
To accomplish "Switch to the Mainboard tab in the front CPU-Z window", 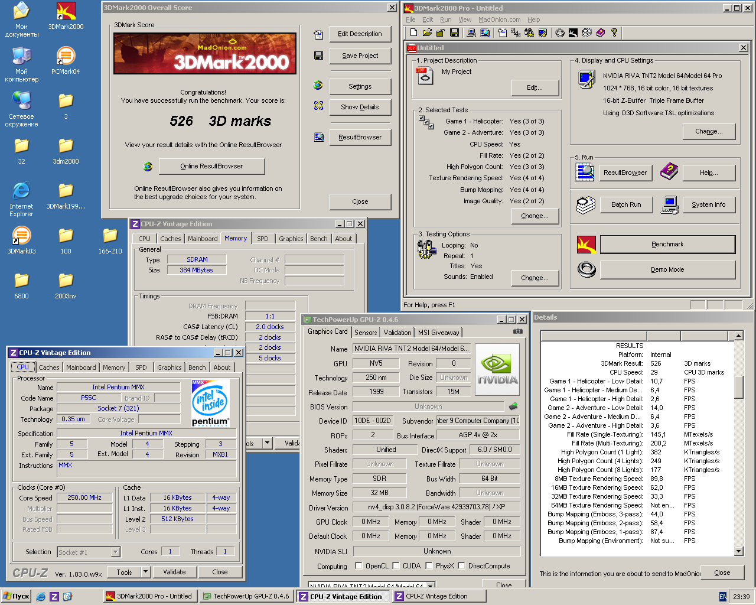I will click(81, 367).
